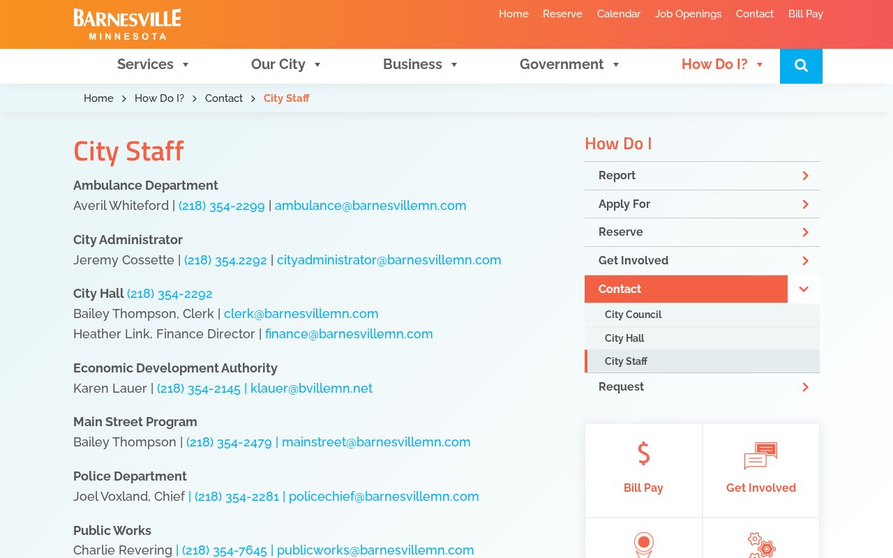The image size is (893, 558).
Task: Click Reserve in the top header
Action: tap(562, 14)
